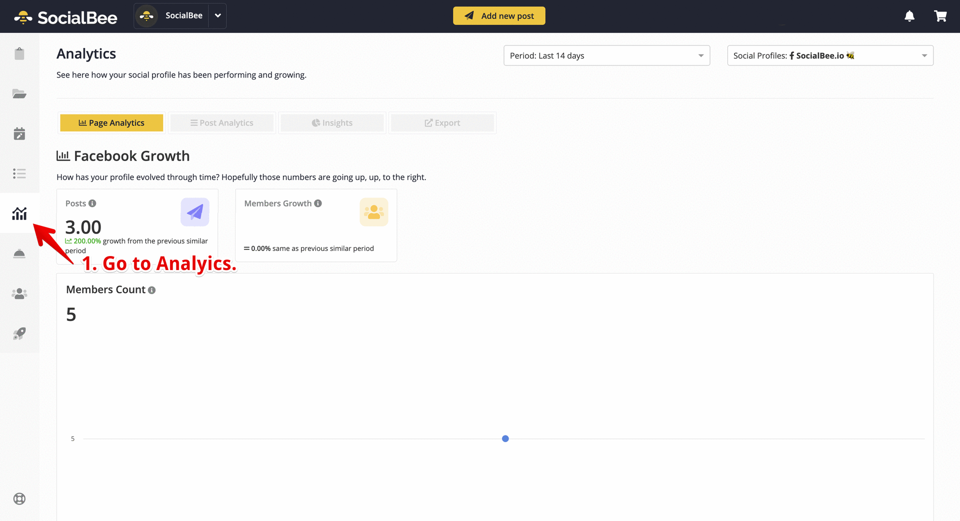Click the SocialBee logo
The width and height of the screenshot is (960, 521).
65,17
